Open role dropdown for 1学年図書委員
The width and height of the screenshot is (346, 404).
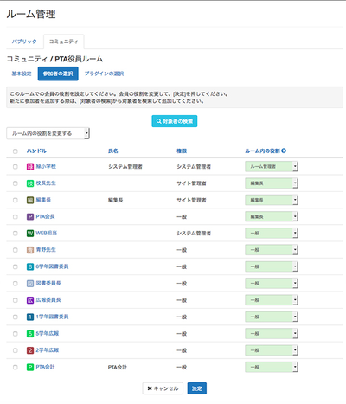(x=272, y=317)
